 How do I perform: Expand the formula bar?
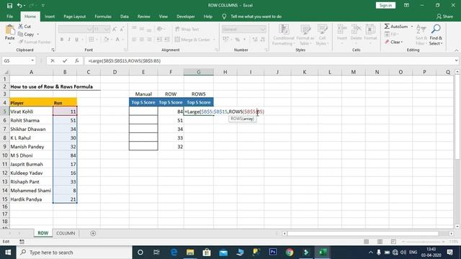[x=456, y=60]
